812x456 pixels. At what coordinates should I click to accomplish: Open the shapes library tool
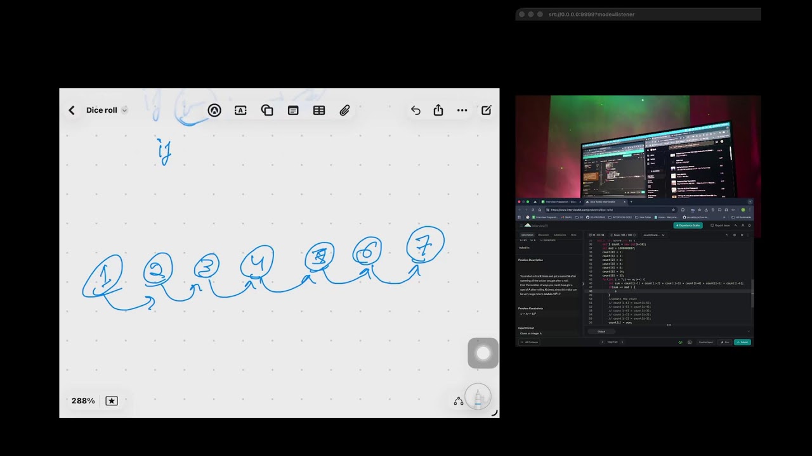pyautogui.click(x=267, y=110)
